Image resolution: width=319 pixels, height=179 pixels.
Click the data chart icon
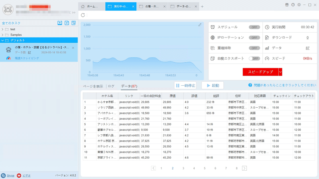267,48
